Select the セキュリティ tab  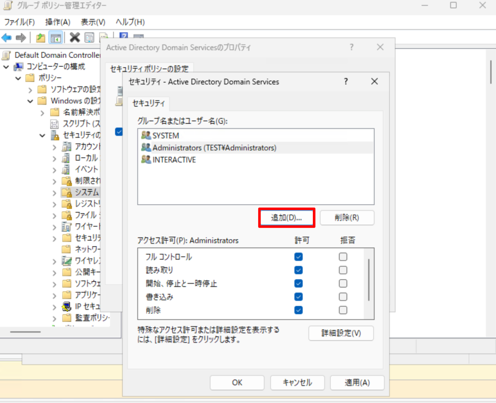pos(148,103)
